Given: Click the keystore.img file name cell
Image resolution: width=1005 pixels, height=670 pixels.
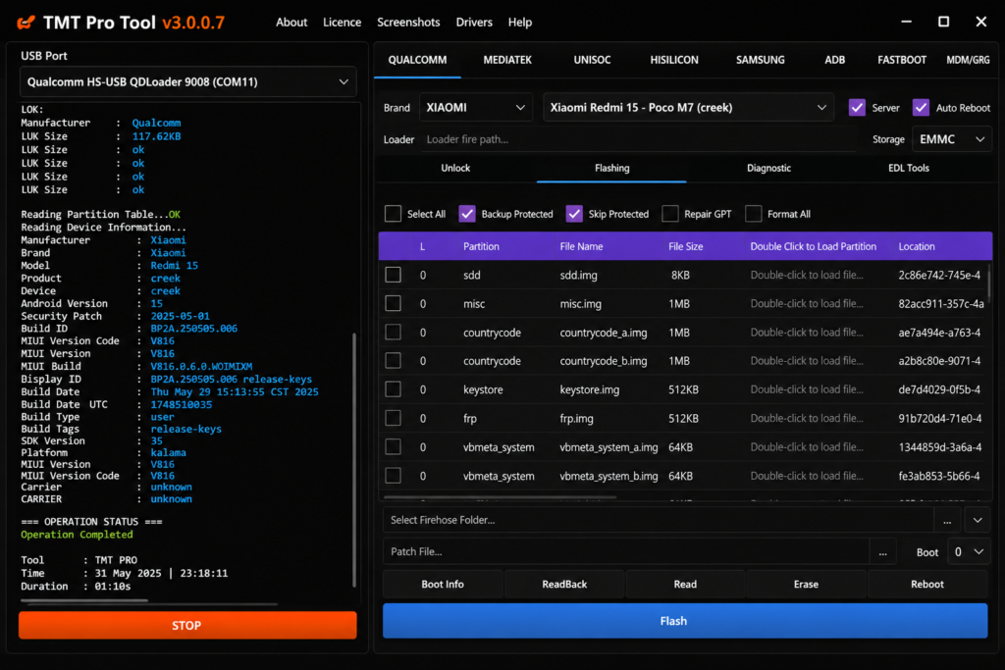Looking at the screenshot, I should click(589, 390).
